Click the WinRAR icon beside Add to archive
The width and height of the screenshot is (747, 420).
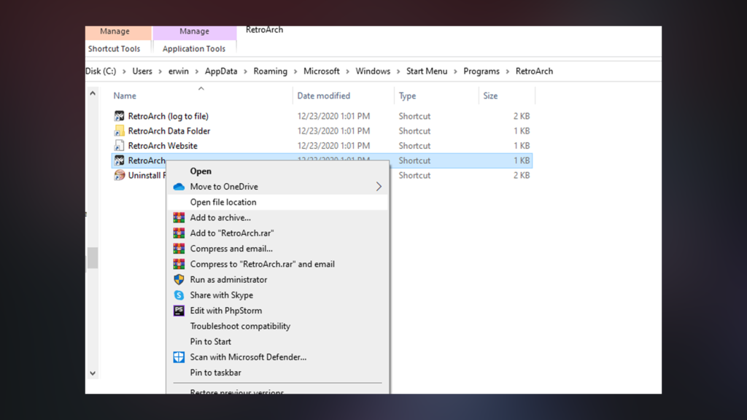pyautogui.click(x=179, y=217)
